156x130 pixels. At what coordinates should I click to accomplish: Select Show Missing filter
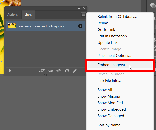pyautogui.click(x=109, y=96)
